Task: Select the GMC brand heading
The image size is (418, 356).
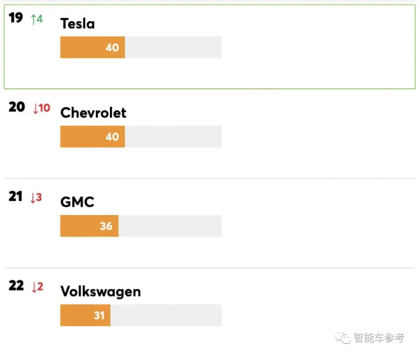Action: coord(77,202)
